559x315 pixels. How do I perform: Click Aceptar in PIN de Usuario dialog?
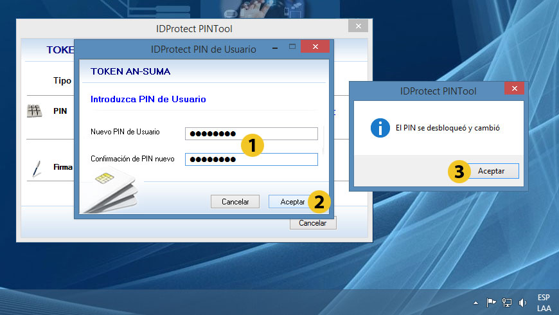click(292, 202)
